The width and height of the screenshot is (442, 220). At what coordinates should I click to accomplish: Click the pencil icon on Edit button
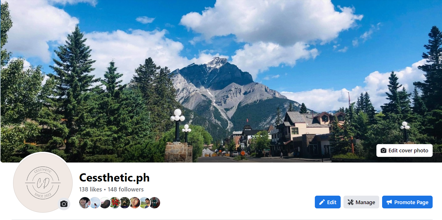click(322, 202)
